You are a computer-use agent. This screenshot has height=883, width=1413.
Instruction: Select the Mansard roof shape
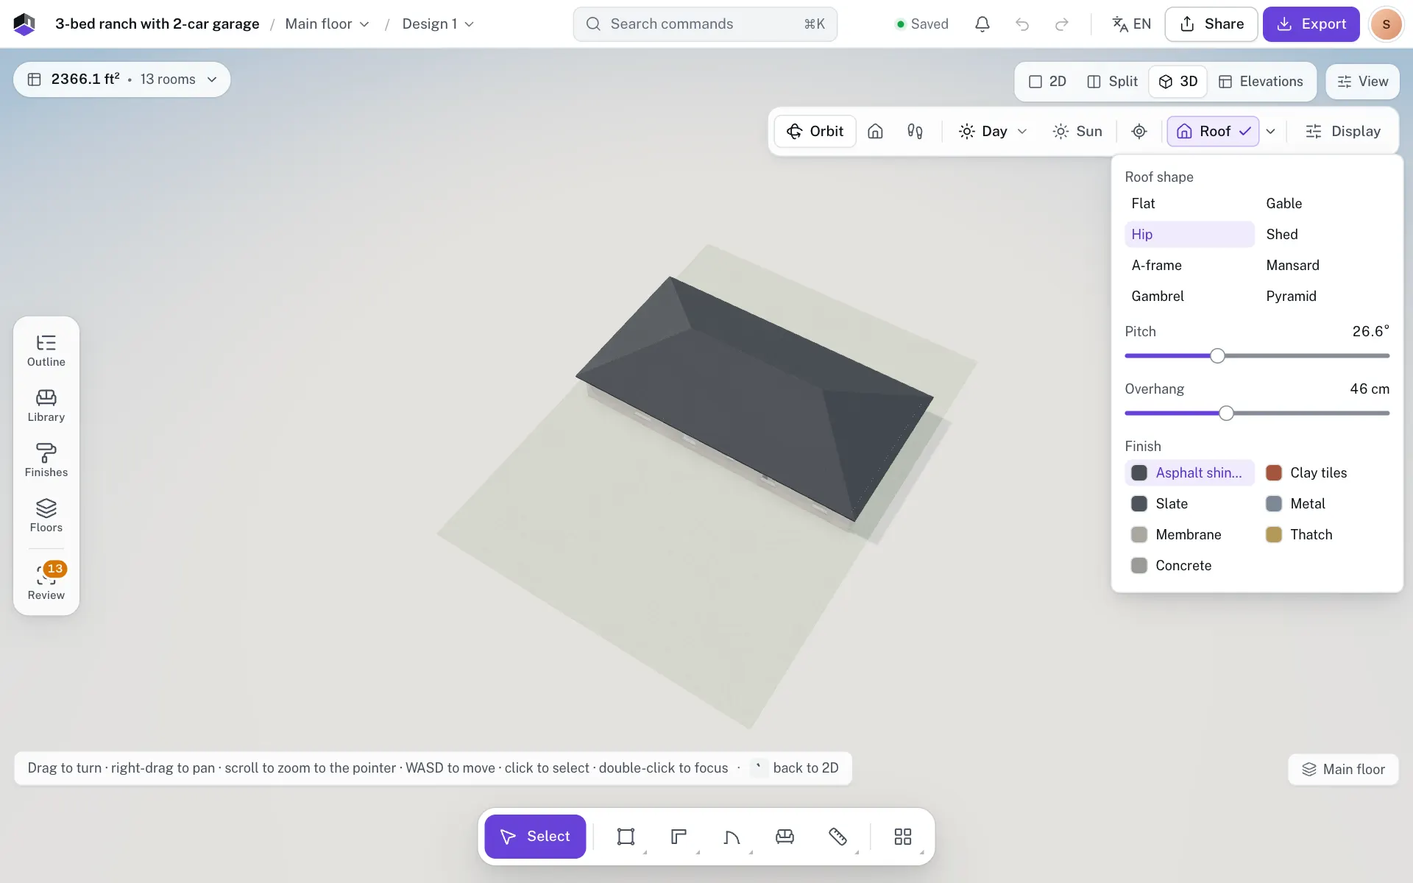(1292, 265)
